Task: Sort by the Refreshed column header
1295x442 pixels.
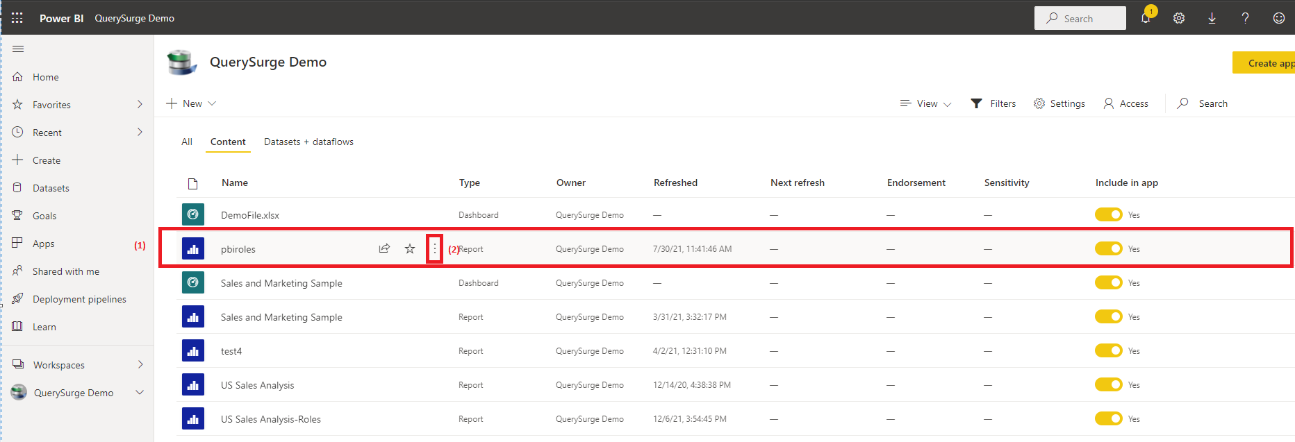Action: pyautogui.click(x=675, y=182)
